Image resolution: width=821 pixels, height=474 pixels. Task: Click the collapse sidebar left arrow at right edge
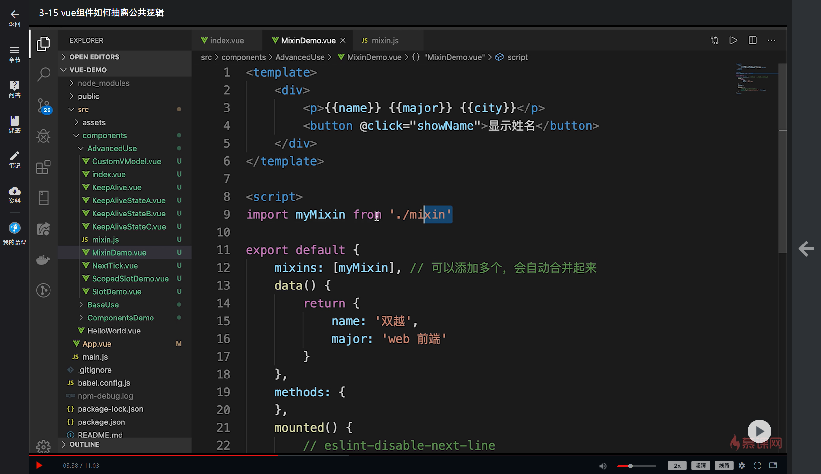[x=806, y=249]
